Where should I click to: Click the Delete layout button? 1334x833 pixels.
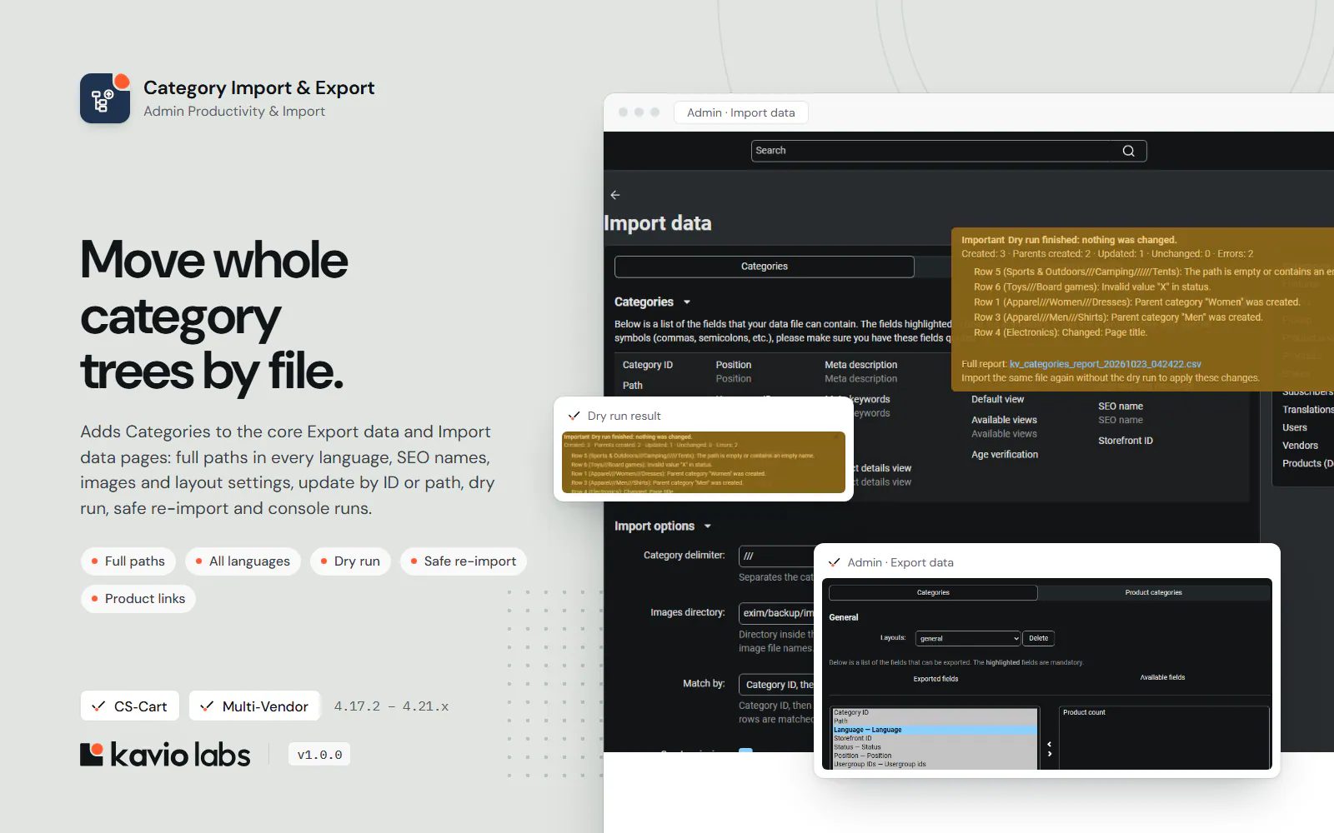pyautogui.click(x=1039, y=638)
